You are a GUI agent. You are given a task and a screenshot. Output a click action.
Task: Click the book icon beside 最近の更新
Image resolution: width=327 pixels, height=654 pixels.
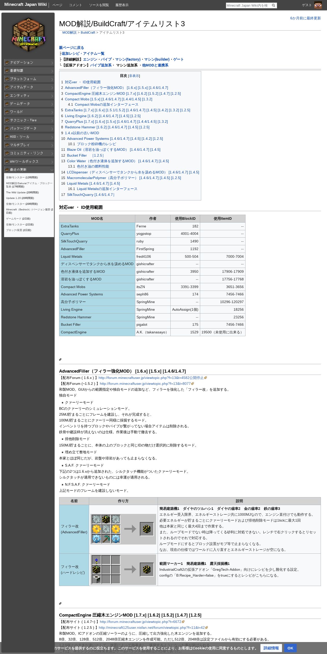[x=7, y=170]
